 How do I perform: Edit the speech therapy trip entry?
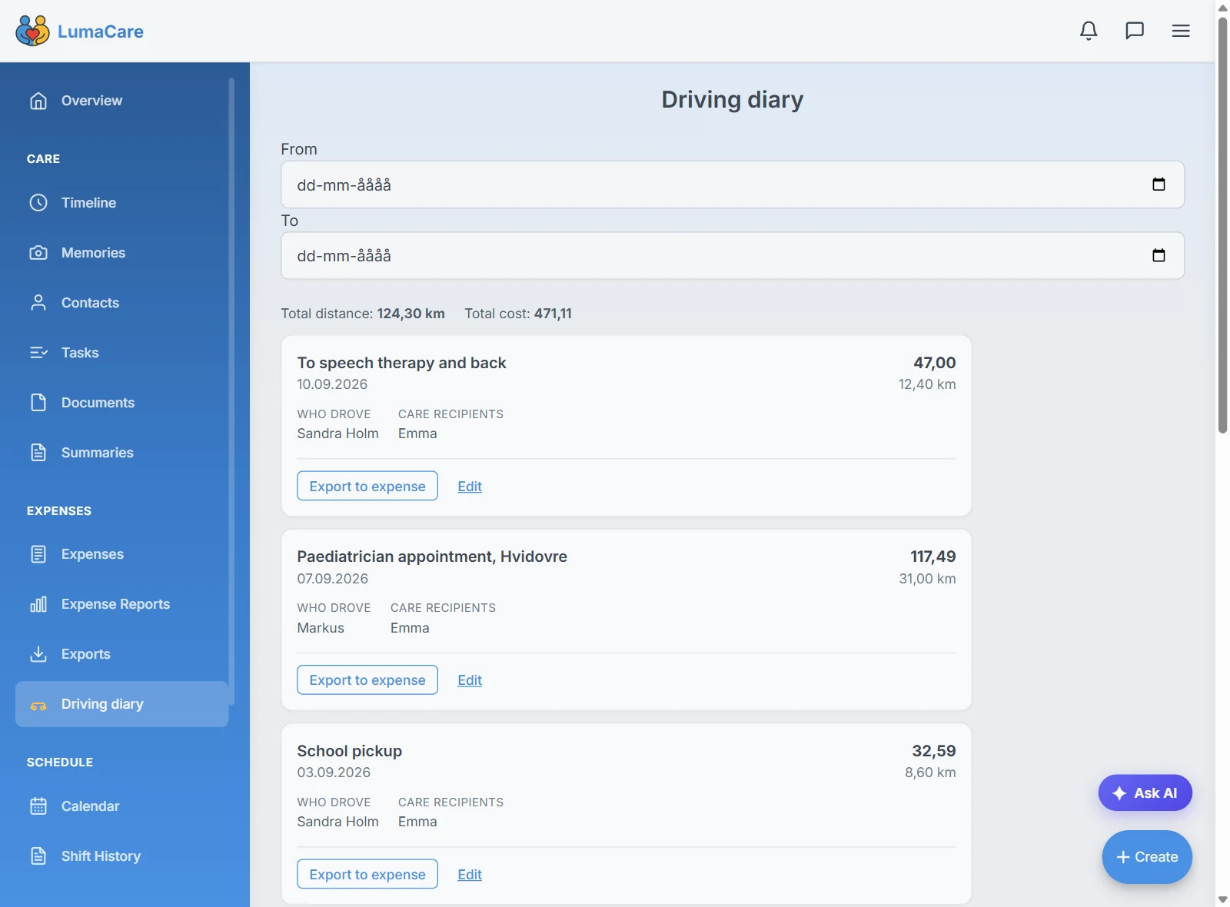470,487
